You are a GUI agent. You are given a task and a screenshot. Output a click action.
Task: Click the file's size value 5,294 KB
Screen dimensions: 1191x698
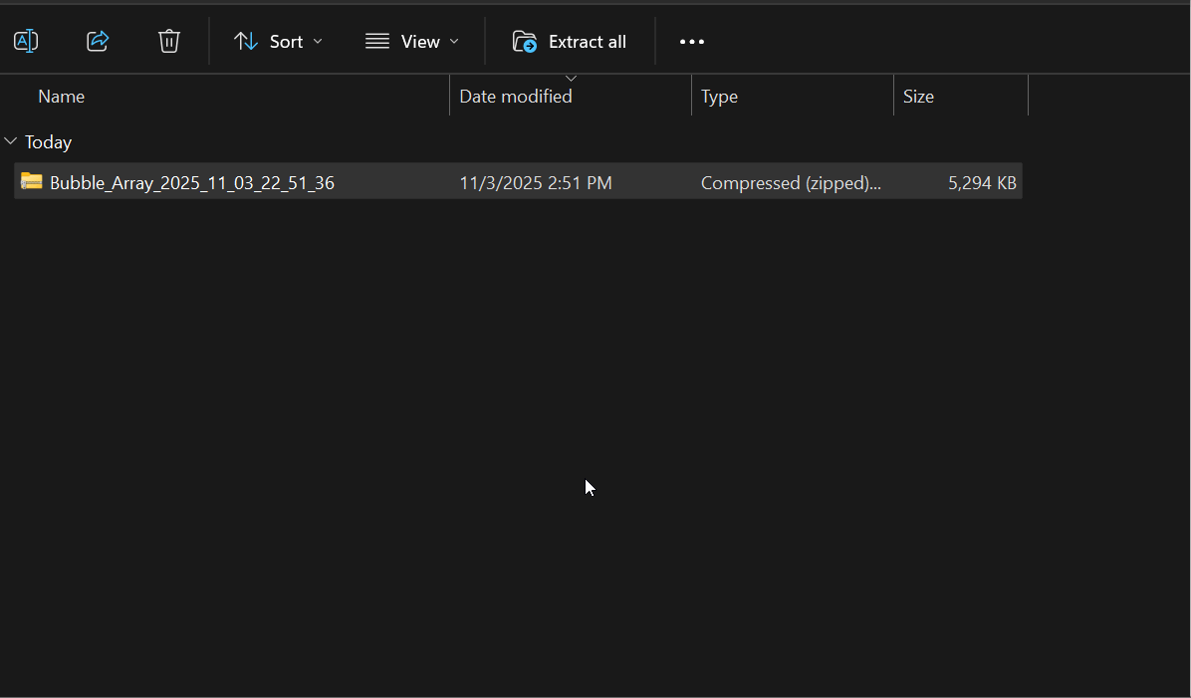982,182
